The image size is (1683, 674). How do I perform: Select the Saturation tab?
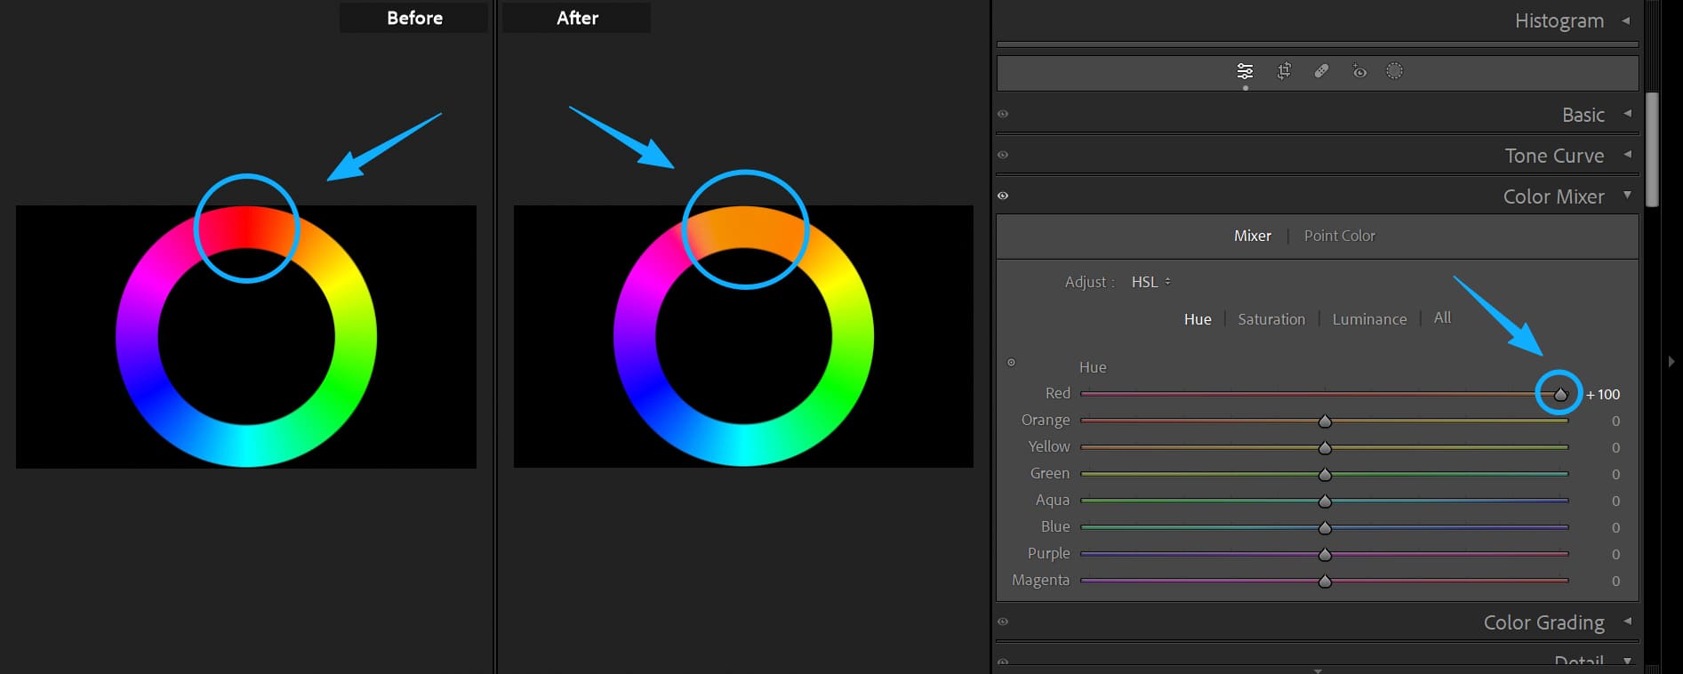1271,319
